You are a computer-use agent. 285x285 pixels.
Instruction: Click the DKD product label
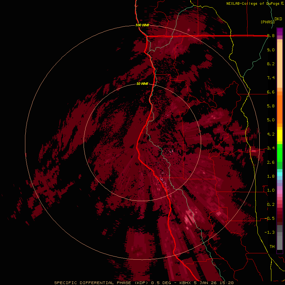coord(278,19)
